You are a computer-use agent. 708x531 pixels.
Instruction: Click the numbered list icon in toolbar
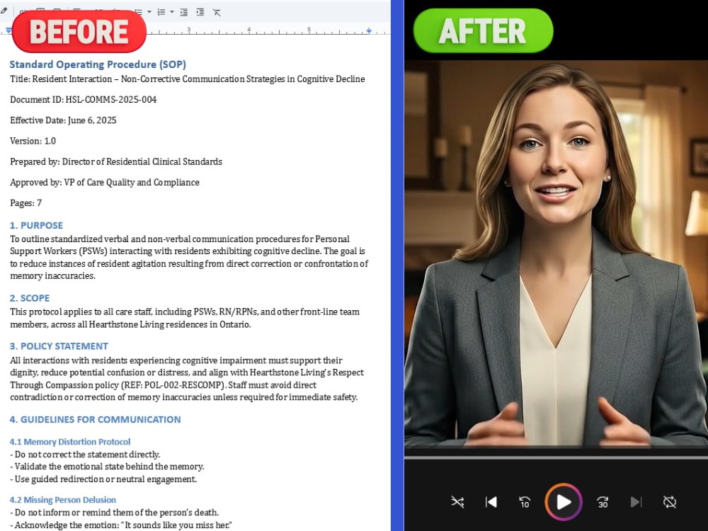[x=161, y=12]
